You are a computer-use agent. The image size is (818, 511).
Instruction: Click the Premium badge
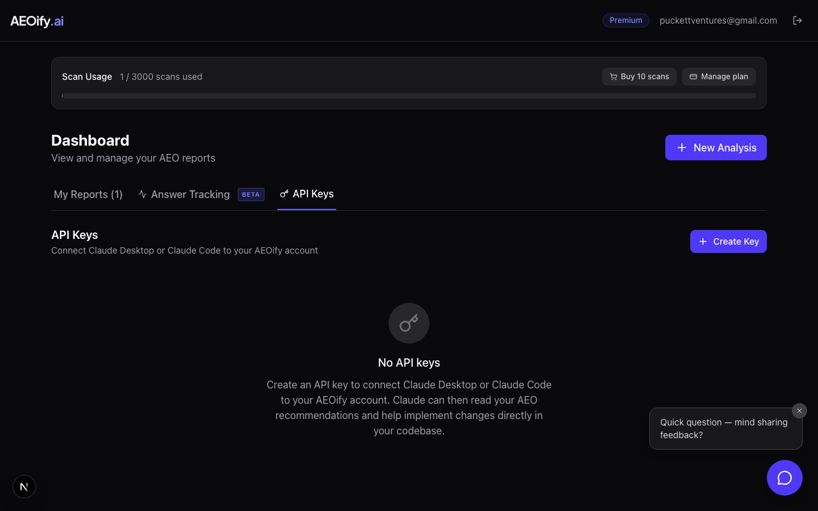625,20
